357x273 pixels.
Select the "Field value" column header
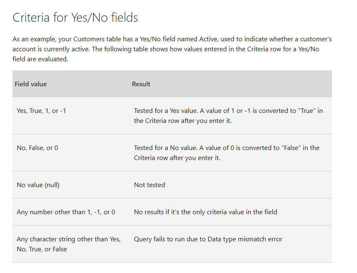tap(31, 84)
